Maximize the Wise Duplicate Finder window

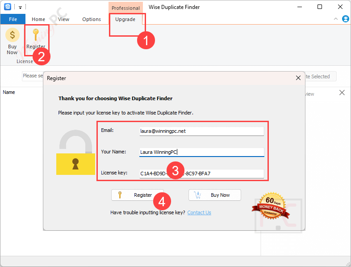(320, 7)
